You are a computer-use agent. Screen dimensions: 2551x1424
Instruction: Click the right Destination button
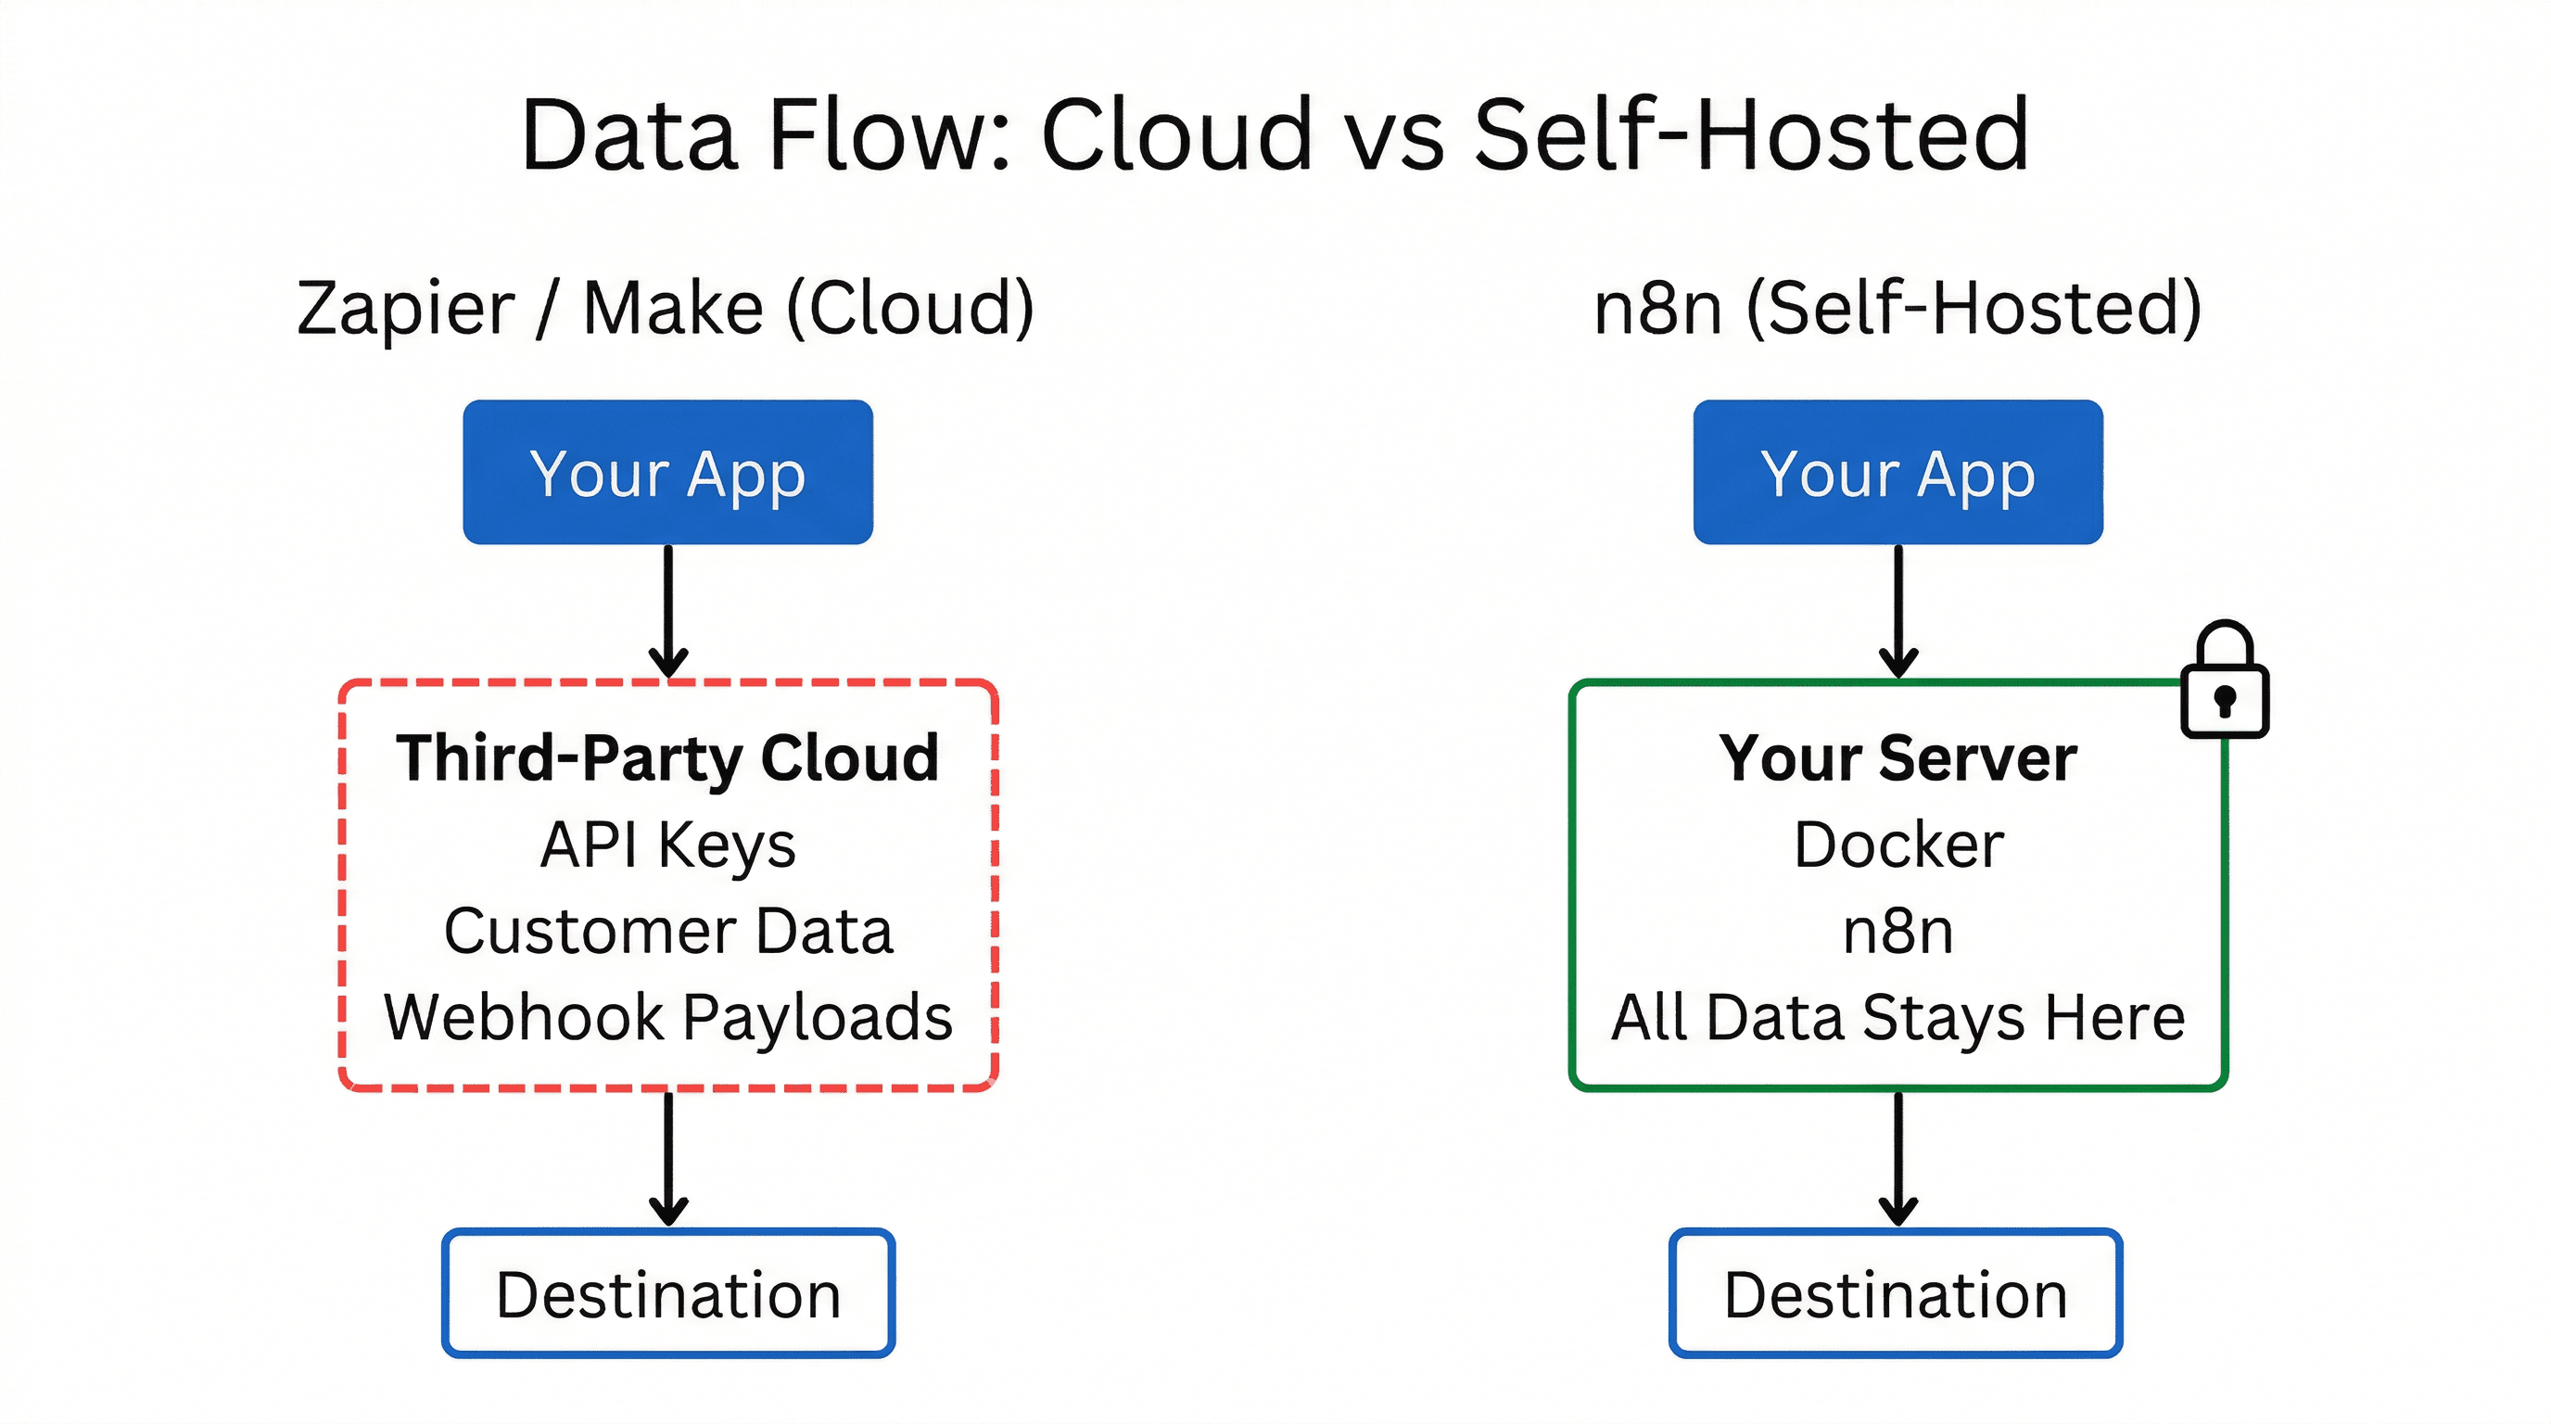[x=1896, y=1292]
